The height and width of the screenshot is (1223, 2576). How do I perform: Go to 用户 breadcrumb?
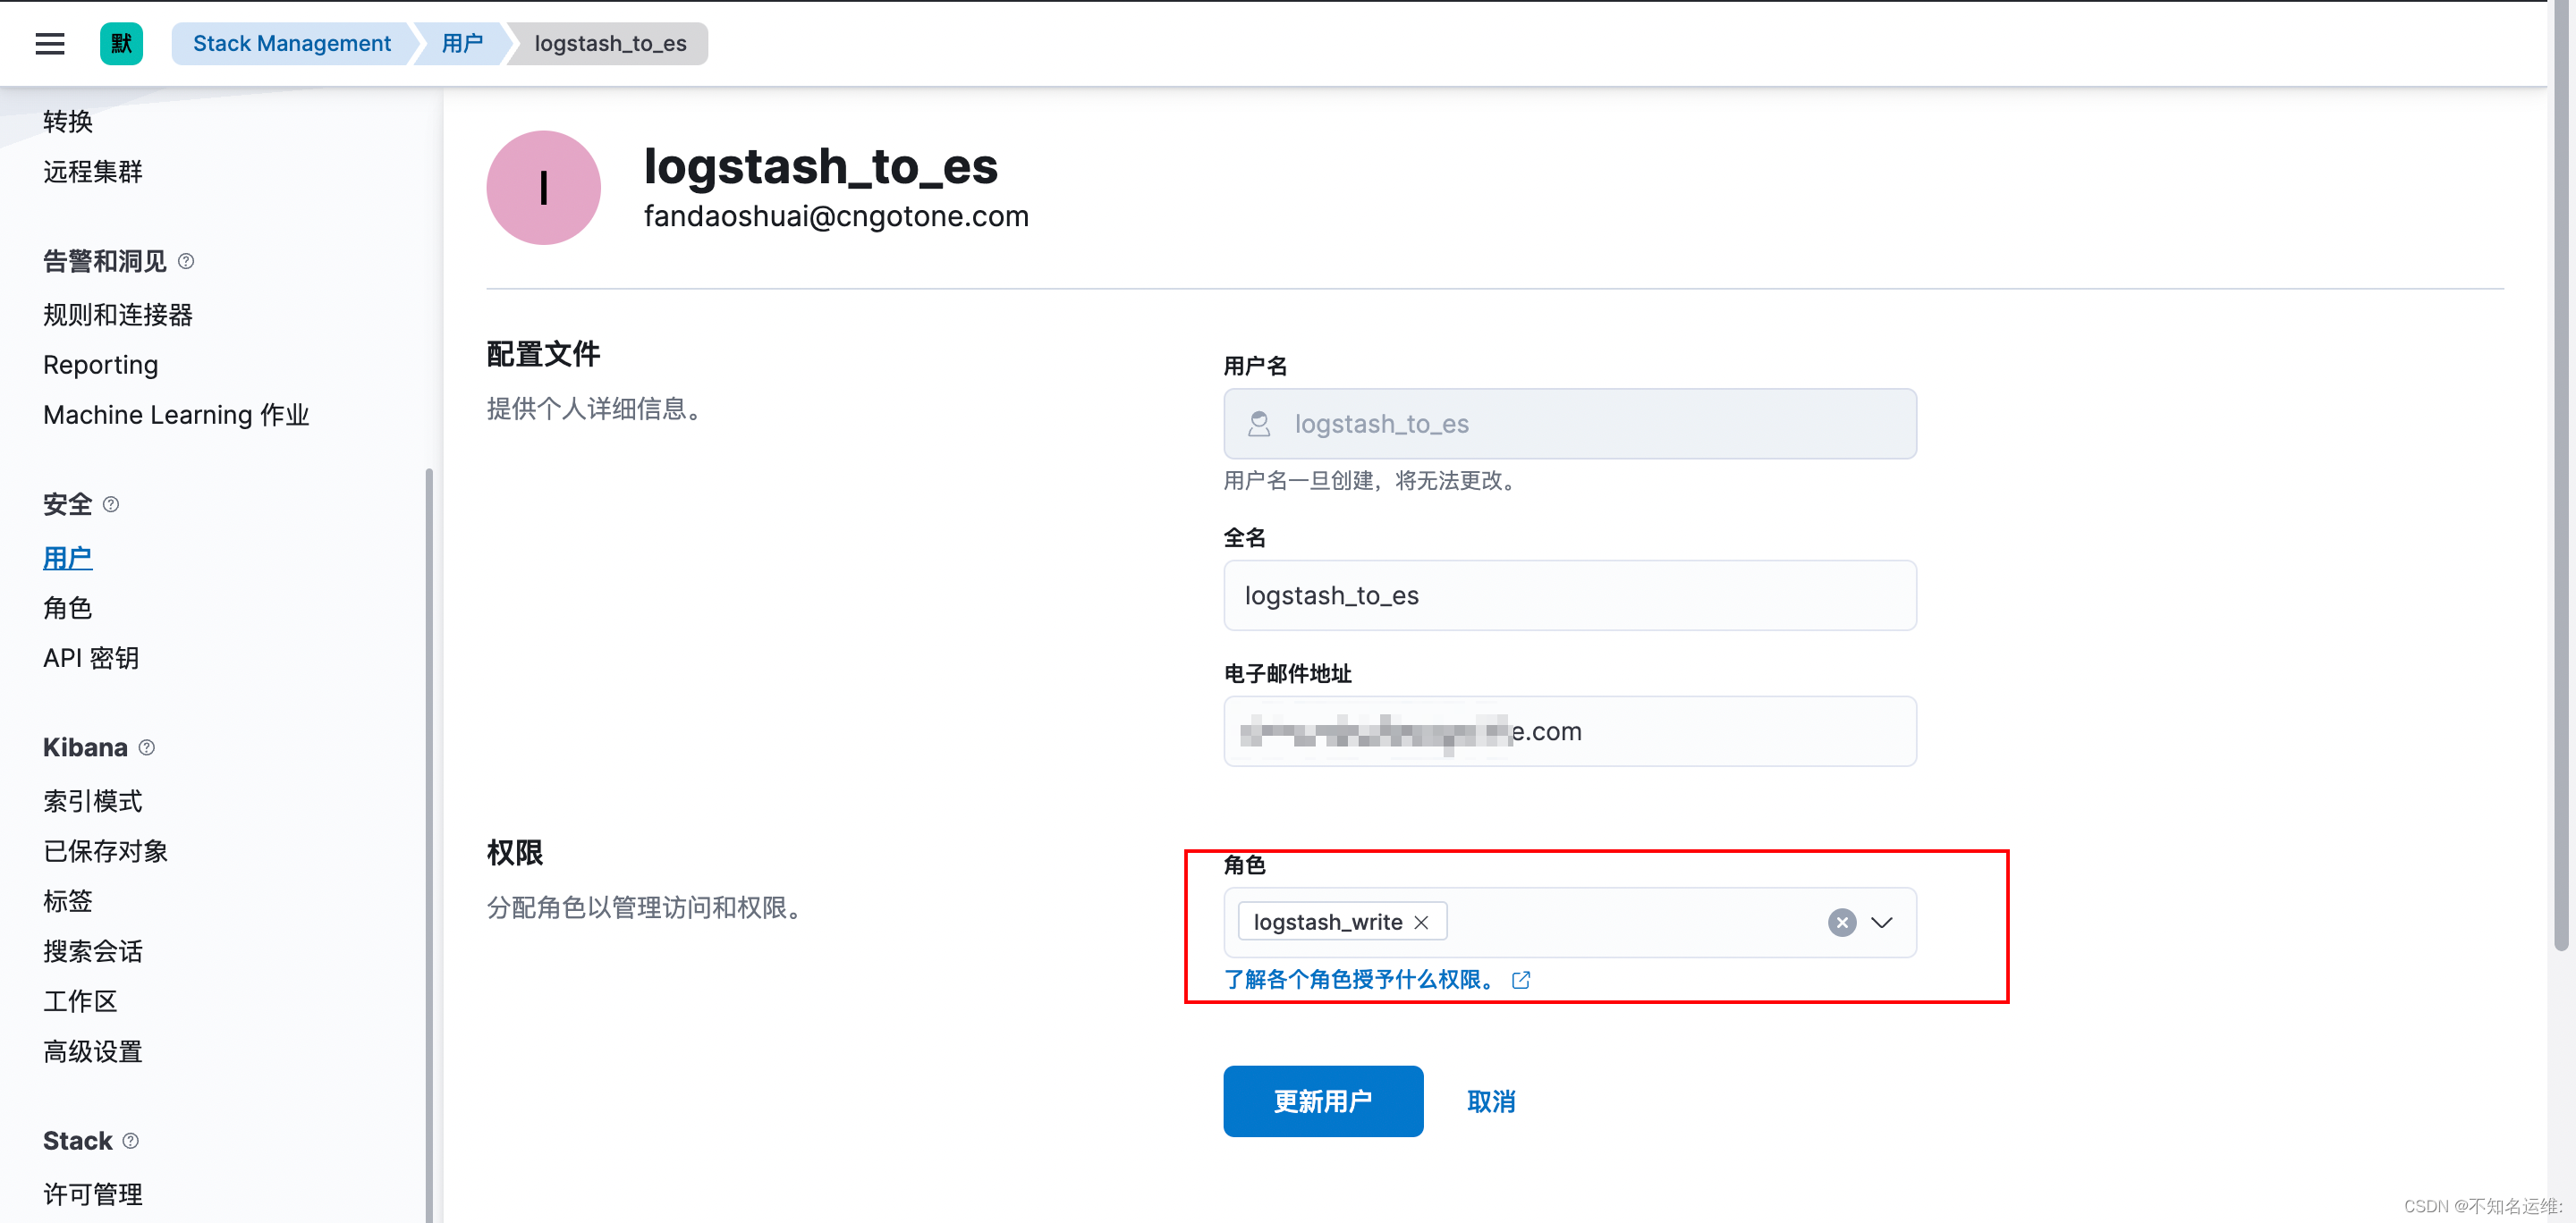point(462,43)
